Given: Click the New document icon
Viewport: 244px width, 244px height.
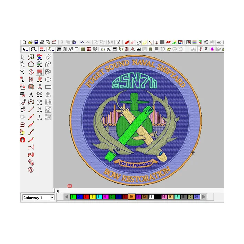Looking at the screenshot, I should (24, 42).
